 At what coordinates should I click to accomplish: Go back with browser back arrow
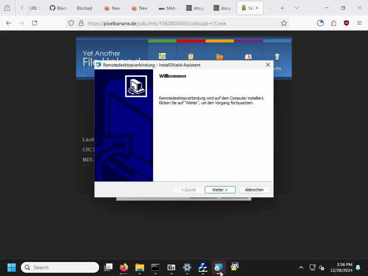(x=9, y=23)
